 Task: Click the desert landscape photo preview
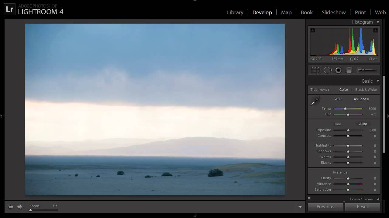pyautogui.click(x=155, y=109)
